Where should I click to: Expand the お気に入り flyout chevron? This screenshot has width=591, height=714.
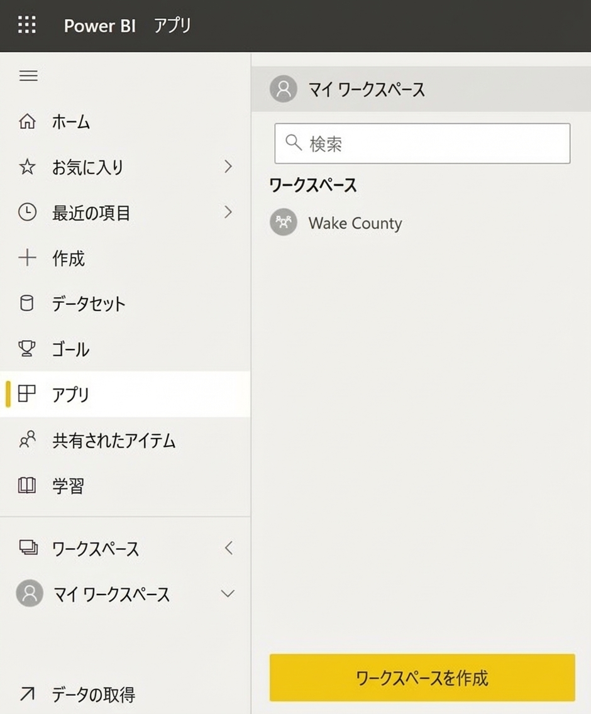[x=228, y=167]
